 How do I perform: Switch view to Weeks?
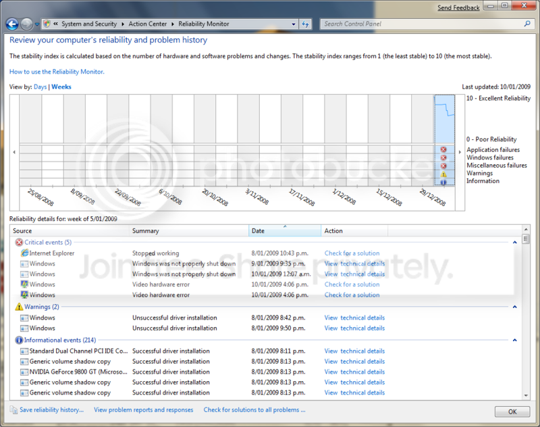(61, 87)
